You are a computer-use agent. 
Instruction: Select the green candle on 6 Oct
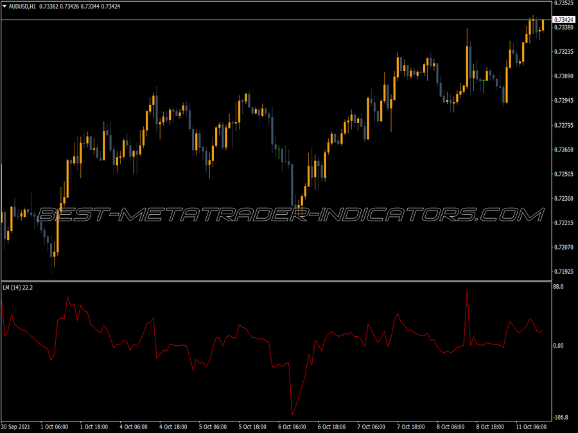tap(279, 153)
